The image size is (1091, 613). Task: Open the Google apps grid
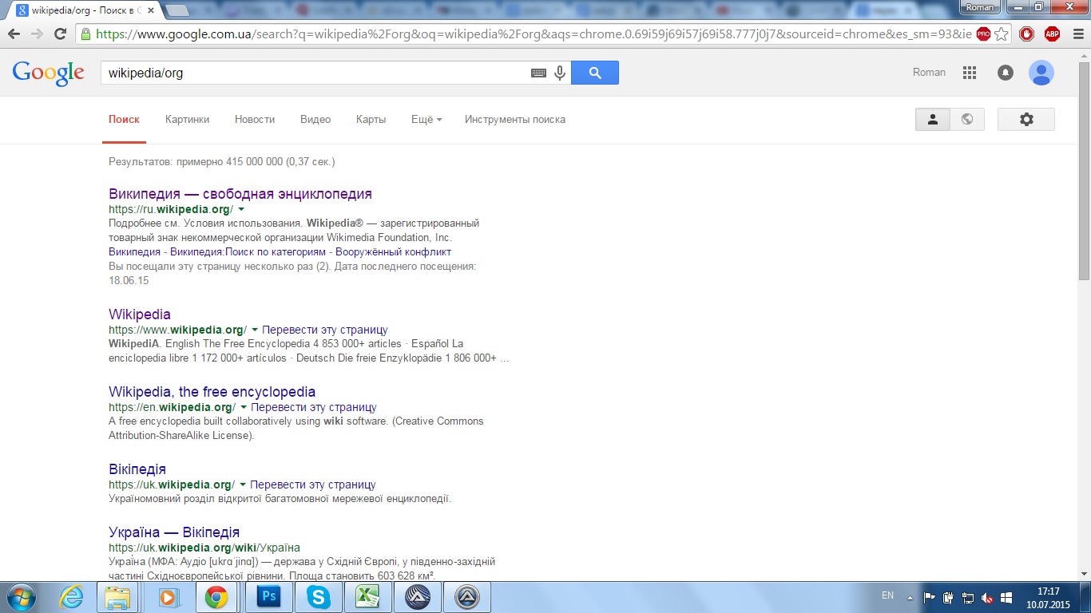pyautogui.click(x=970, y=73)
